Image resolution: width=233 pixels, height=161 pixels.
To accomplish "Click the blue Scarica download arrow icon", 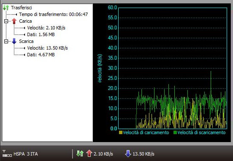I will coord(14,41).
